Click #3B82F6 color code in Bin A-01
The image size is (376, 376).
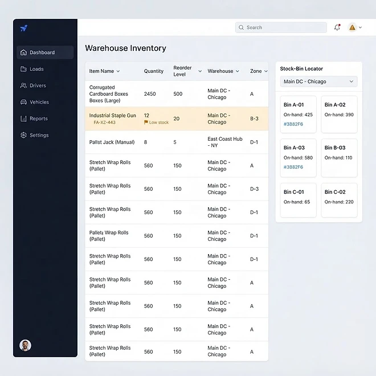[x=293, y=124]
